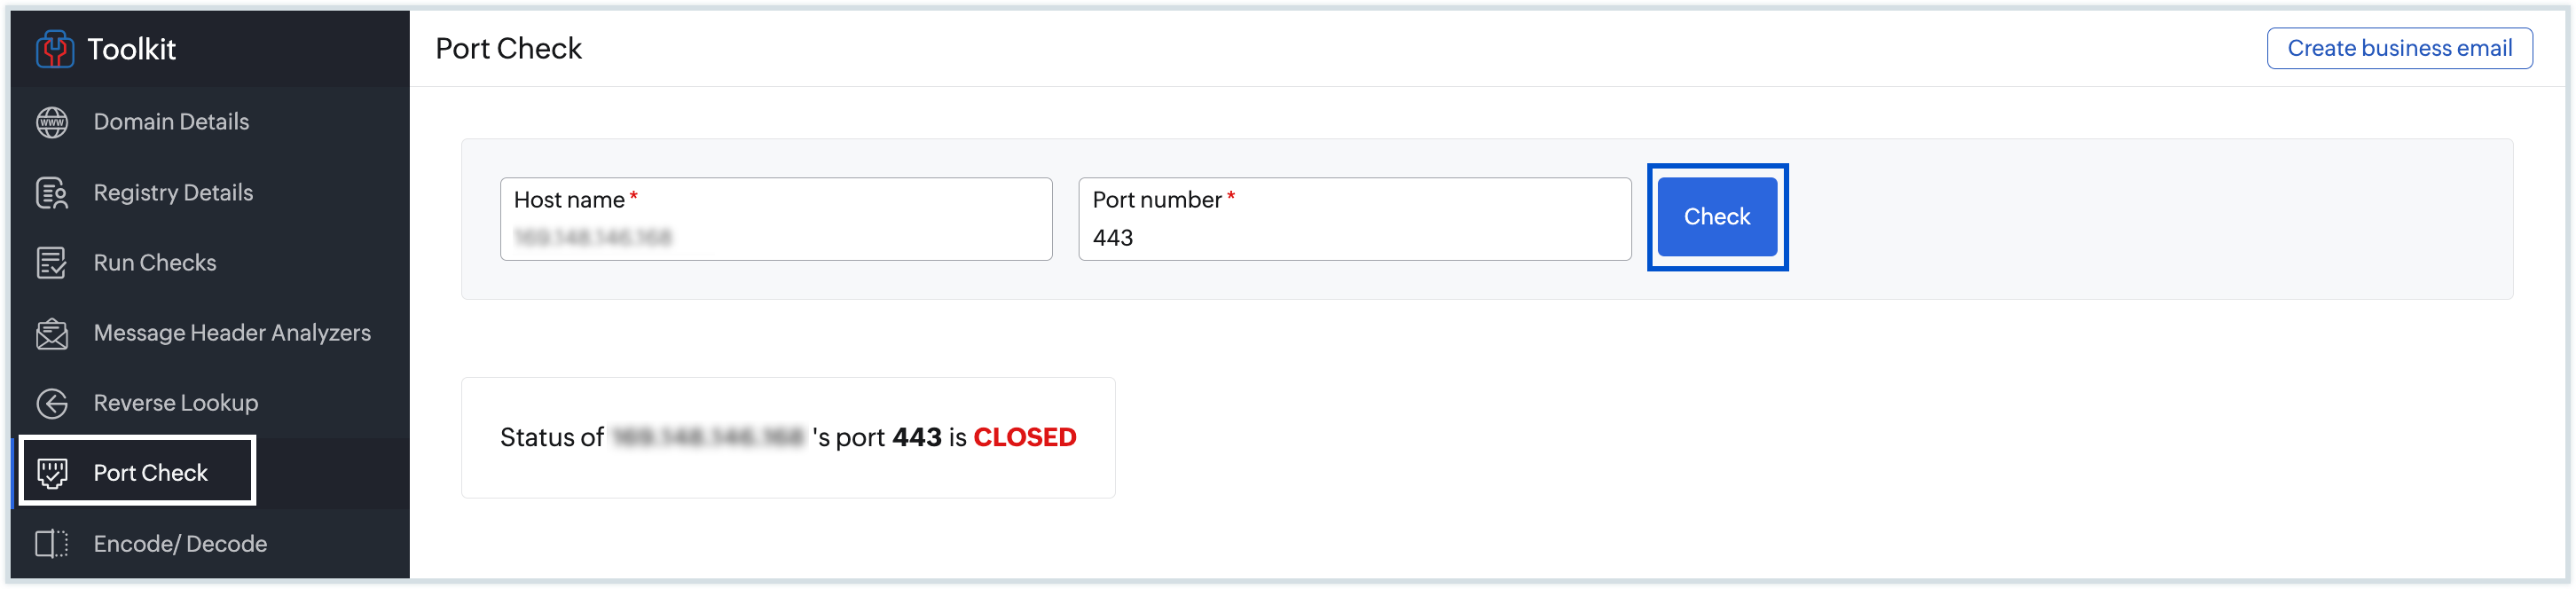Image resolution: width=2576 pixels, height=589 pixels.
Task: Click Create business email button
Action: pos(2398,48)
